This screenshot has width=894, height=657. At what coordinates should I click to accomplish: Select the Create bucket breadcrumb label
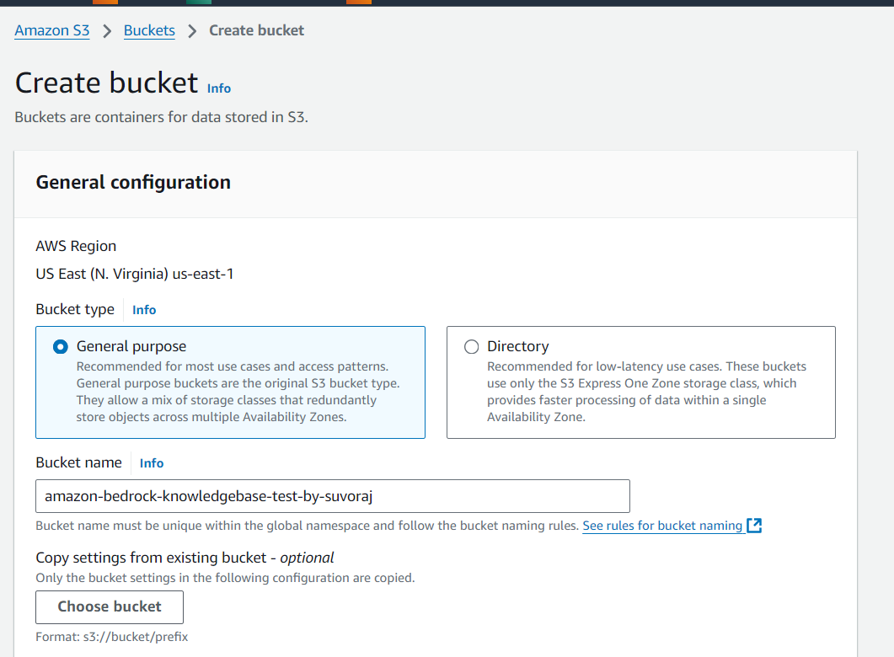click(x=256, y=30)
